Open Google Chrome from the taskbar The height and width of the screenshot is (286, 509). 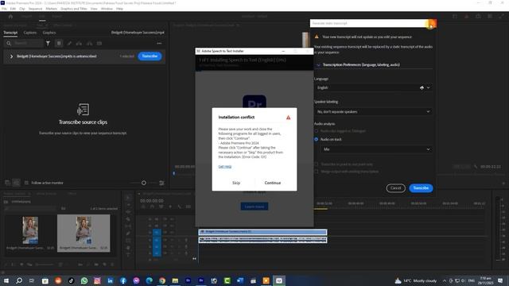[x=162, y=280]
